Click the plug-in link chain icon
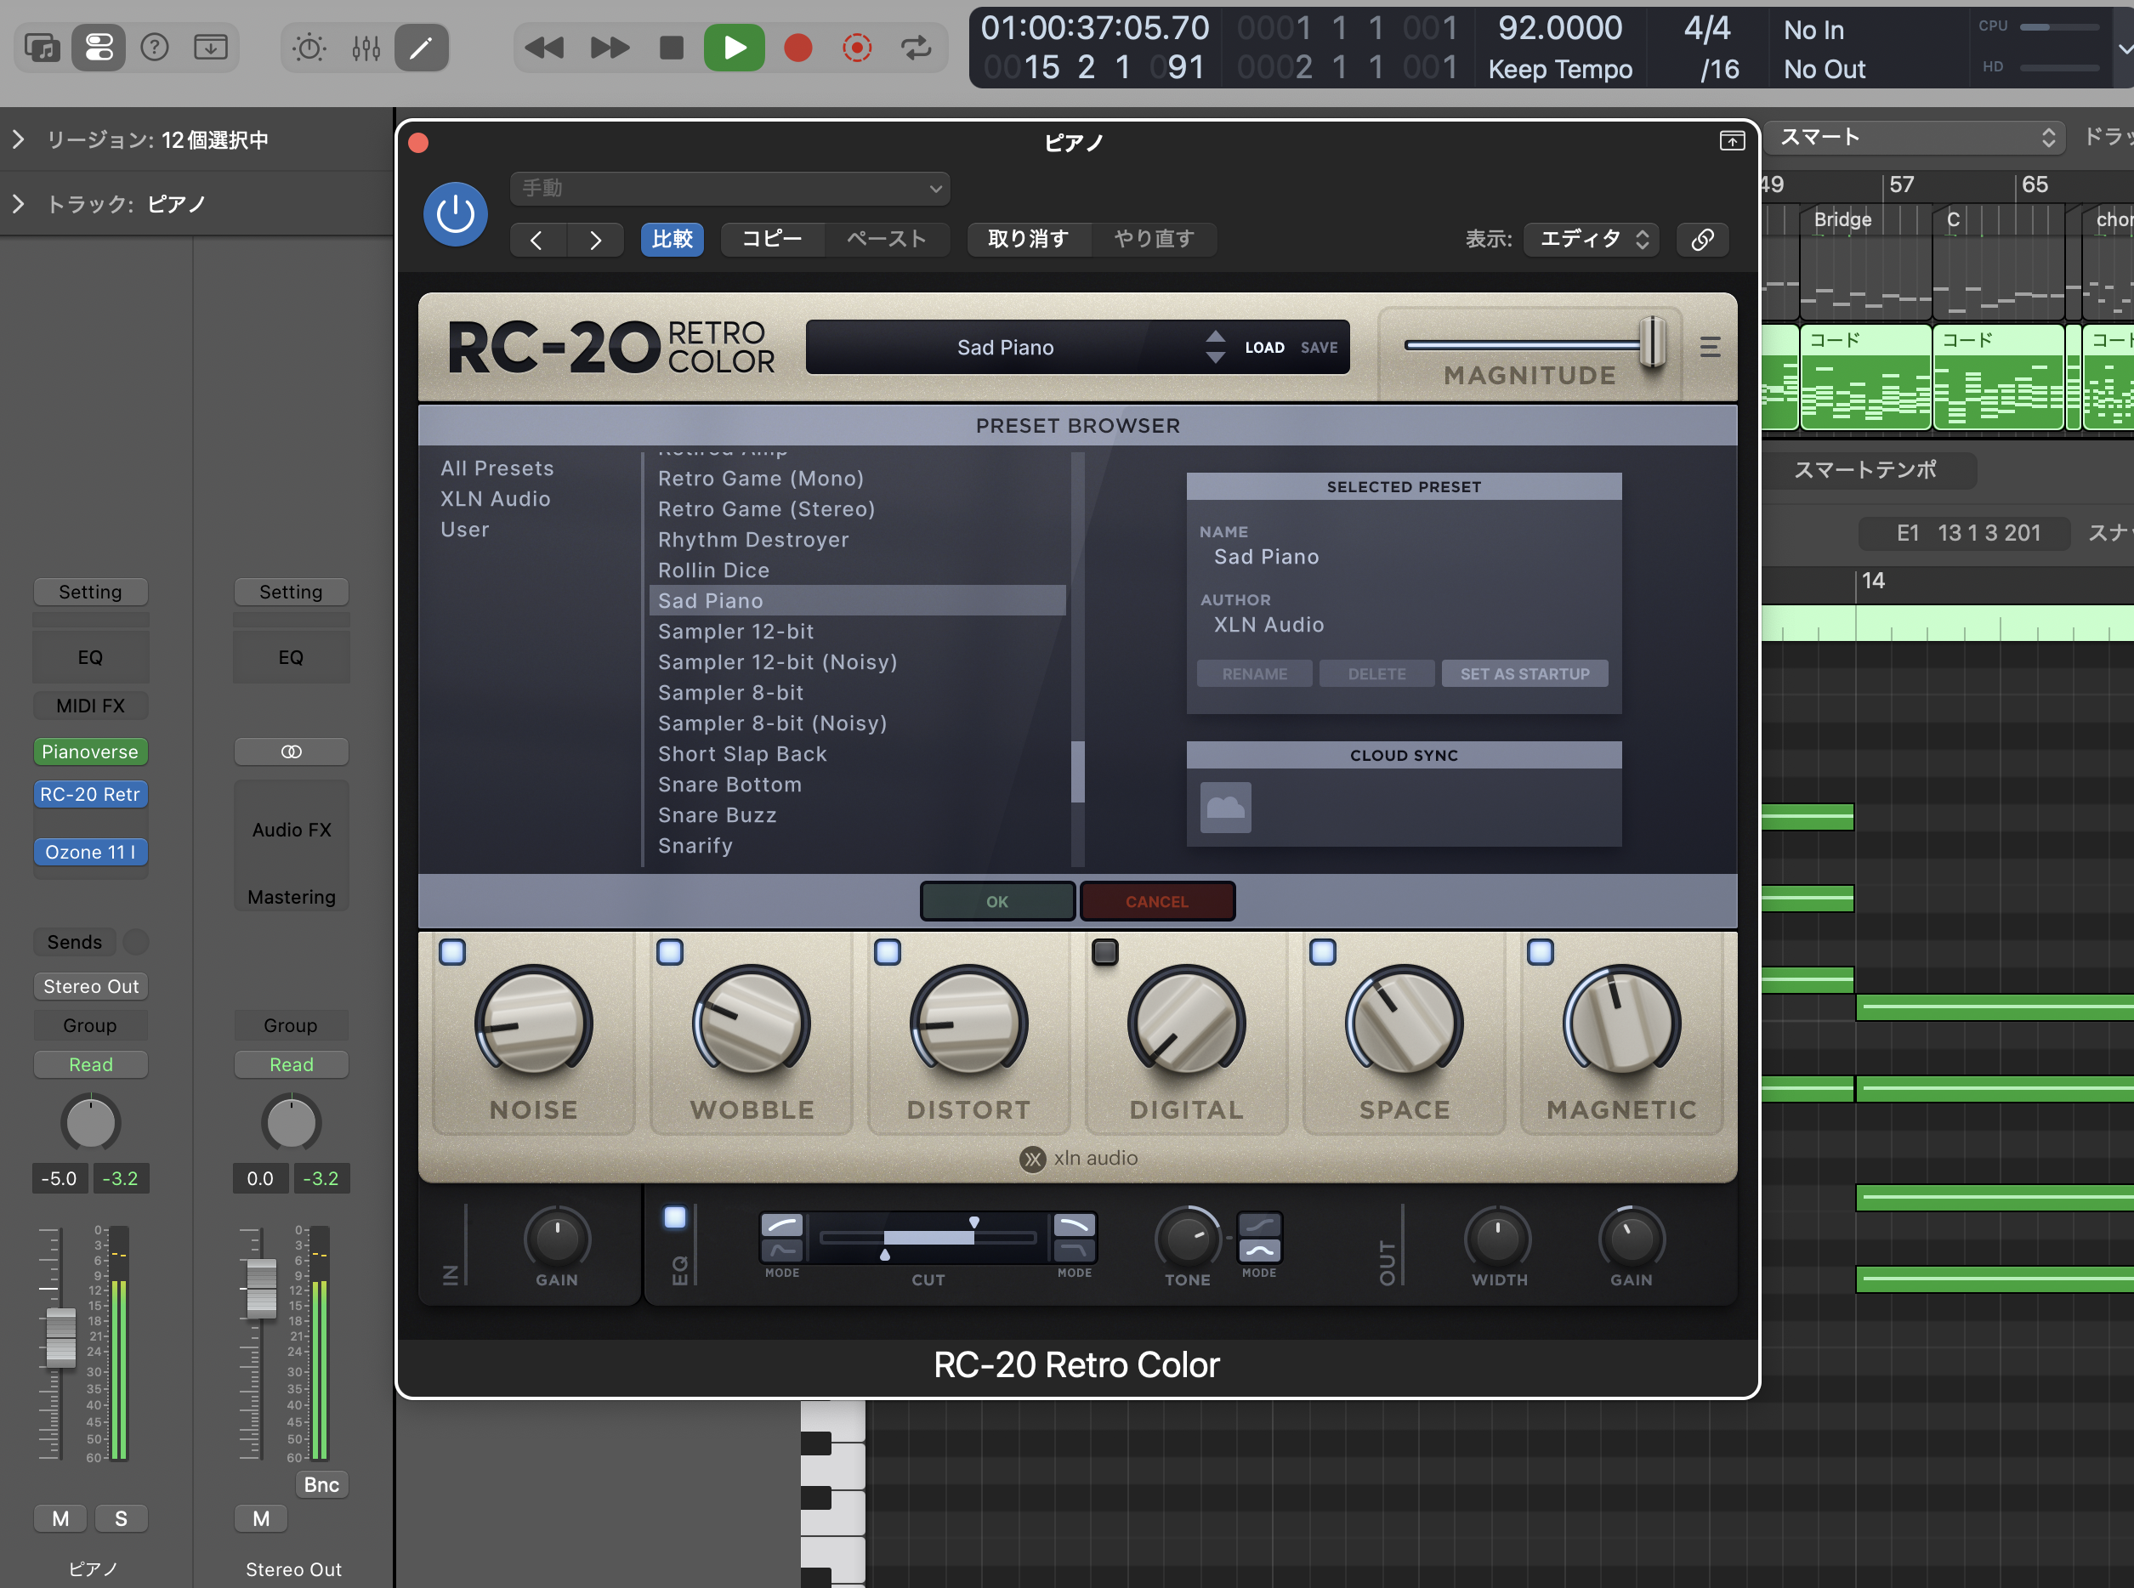 [x=1702, y=240]
